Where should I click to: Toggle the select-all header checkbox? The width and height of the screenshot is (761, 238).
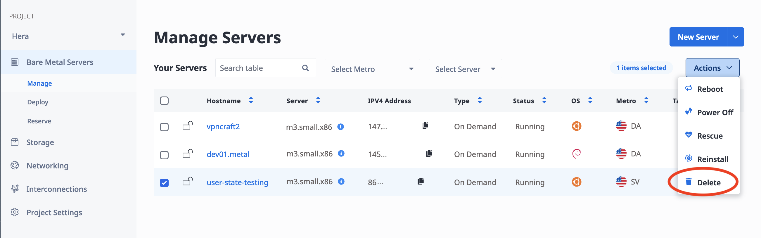point(164,101)
